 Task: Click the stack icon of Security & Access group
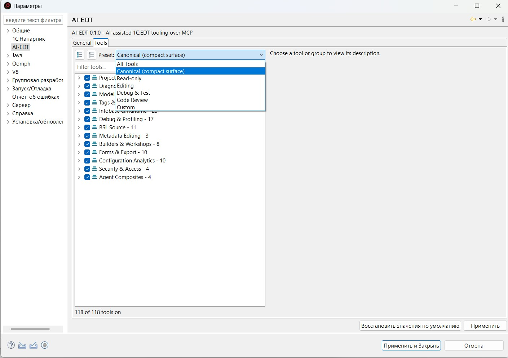click(94, 169)
